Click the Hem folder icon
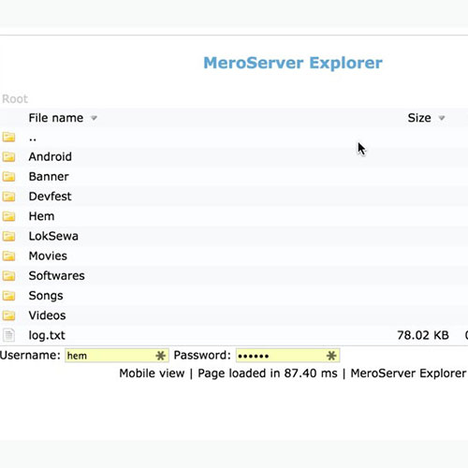 click(8, 216)
